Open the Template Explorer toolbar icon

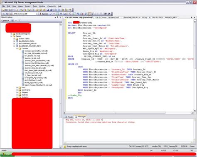pos(66,10)
